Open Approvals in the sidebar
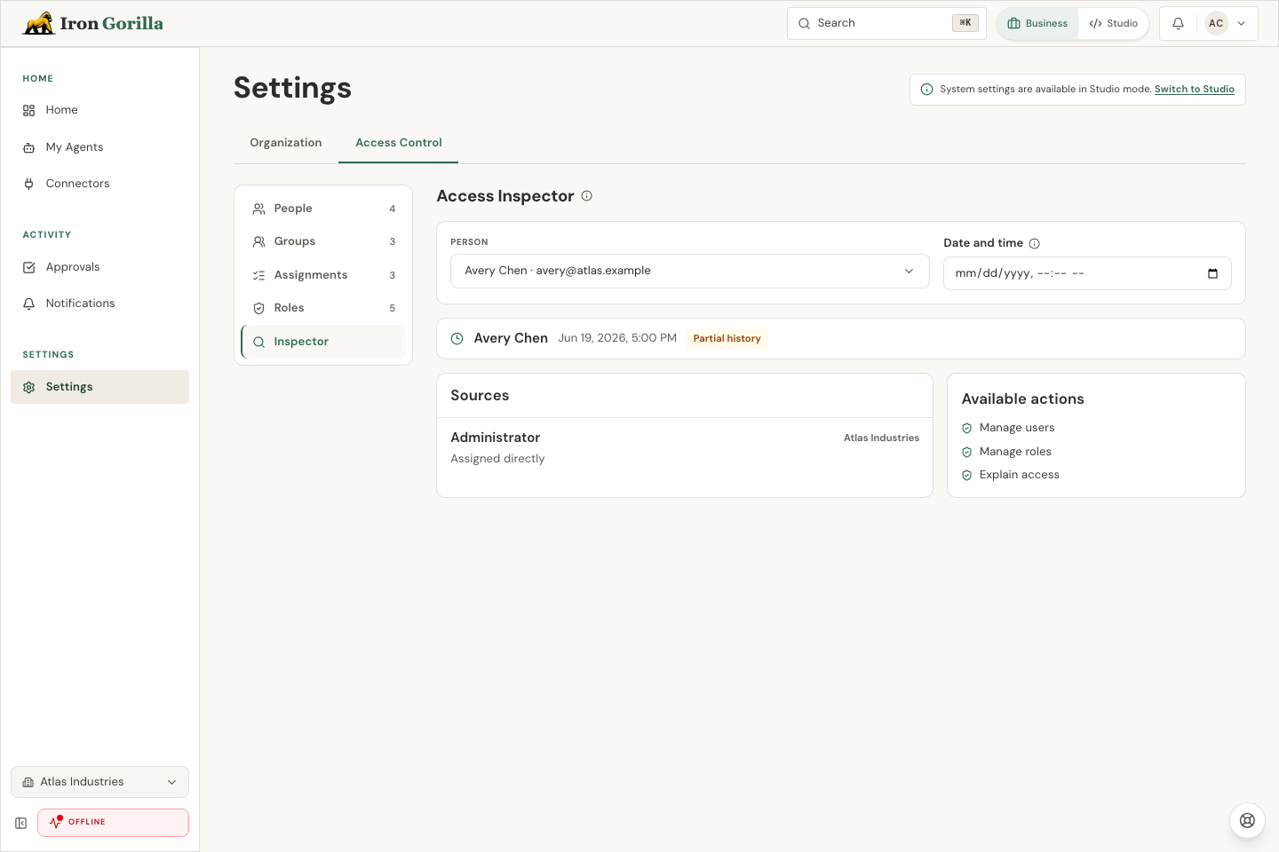This screenshot has height=852, width=1279. coord(99,267)
